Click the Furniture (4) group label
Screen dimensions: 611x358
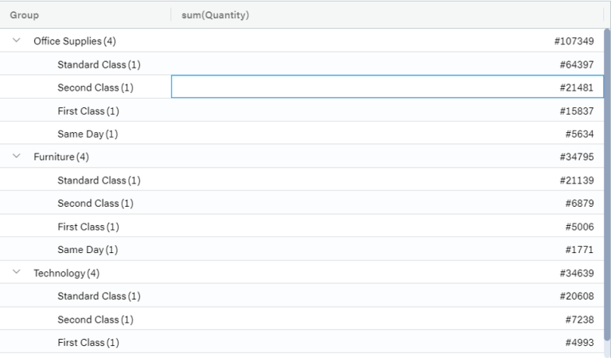tap(61, 157)
